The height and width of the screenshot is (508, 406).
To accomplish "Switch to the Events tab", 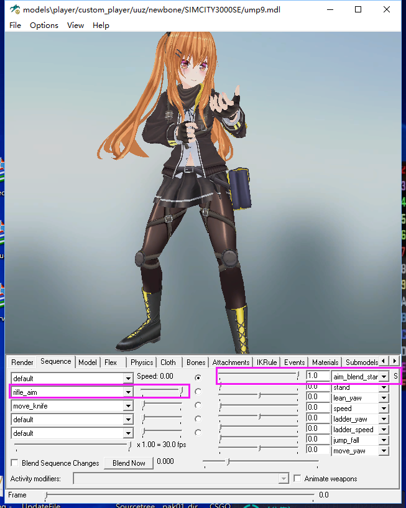I will pyautogui.click(x=294, y=363).
